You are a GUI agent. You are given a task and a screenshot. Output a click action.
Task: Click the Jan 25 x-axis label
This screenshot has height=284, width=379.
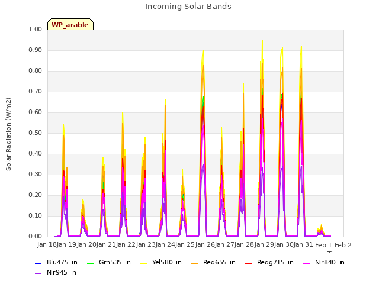pos(185,244)
